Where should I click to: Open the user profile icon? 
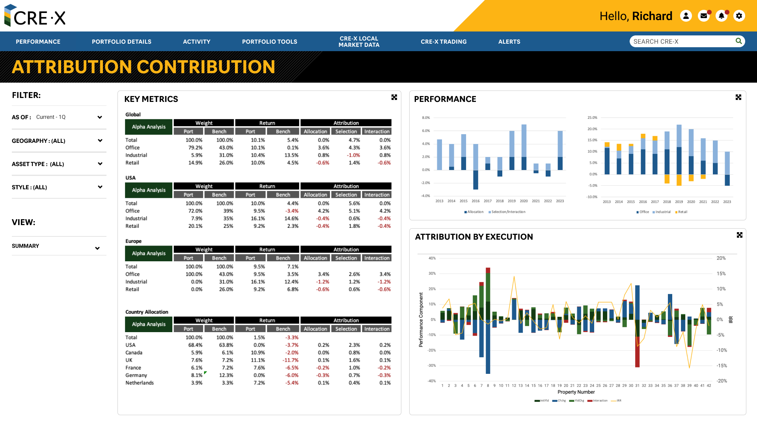click(686, 16)
